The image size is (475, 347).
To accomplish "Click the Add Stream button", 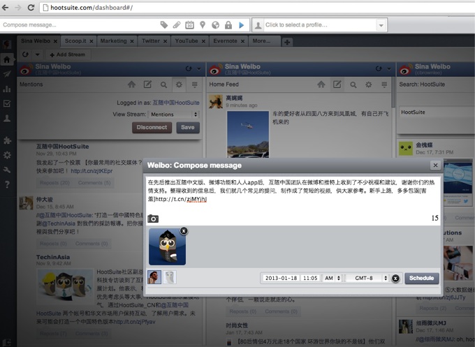I will point(67,54).
